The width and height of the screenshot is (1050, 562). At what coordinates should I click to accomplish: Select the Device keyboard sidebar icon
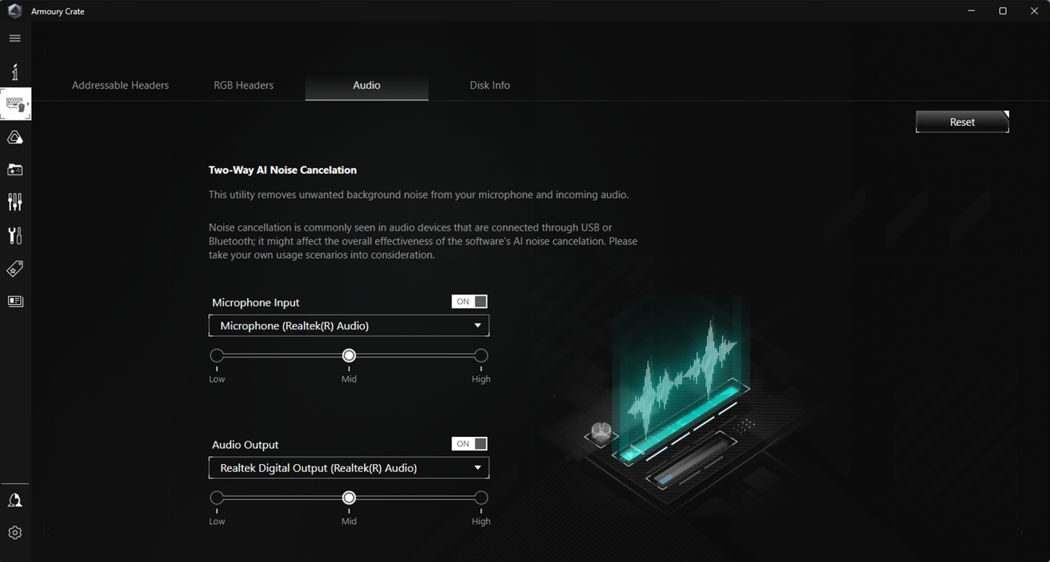point(15,104)
